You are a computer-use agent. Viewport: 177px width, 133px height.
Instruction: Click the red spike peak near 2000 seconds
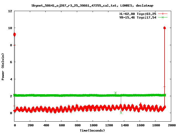pyautogui.click(x=164, y=28)
